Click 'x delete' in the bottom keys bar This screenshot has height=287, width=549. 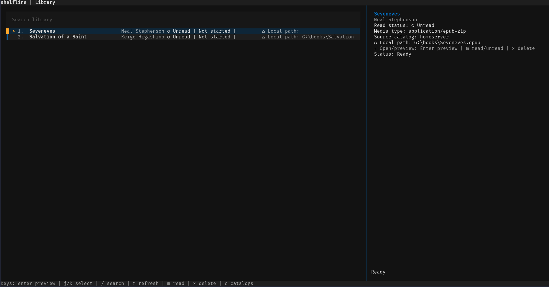[x=205, y=283]
